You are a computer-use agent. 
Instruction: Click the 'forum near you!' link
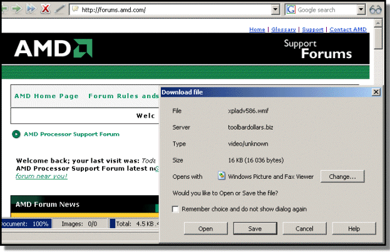tap(41, 176)
